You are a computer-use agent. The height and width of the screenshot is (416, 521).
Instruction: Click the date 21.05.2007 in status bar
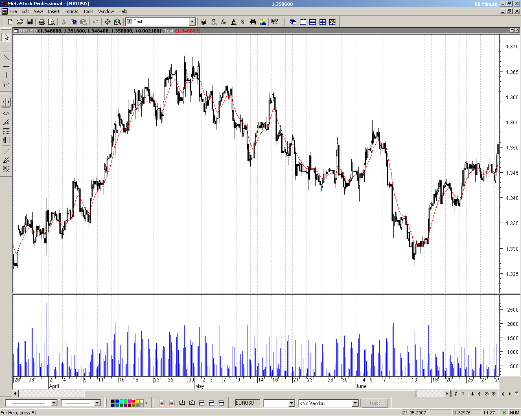[415, 413]
